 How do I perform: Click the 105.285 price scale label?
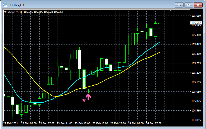pos(196,63)
